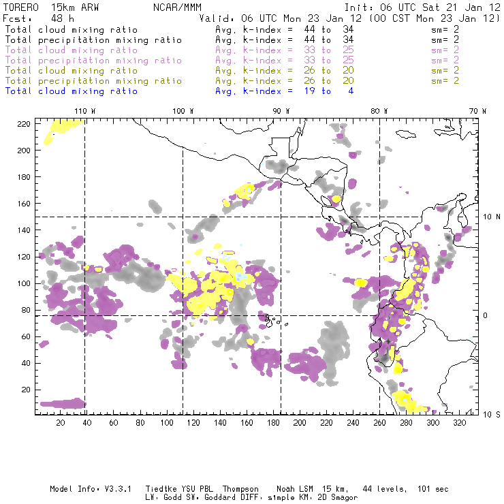Click the black Total precipitation mixing ratio legend
The width and height of the screenshot is (504, 504).
tap(93, 40)
